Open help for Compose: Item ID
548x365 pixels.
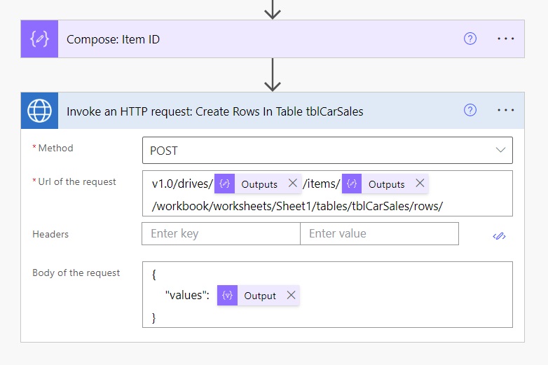(470, 39)
